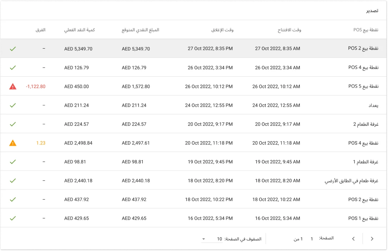
Task: Go to next page using the left chevron
Action: [x=353, y=238]
